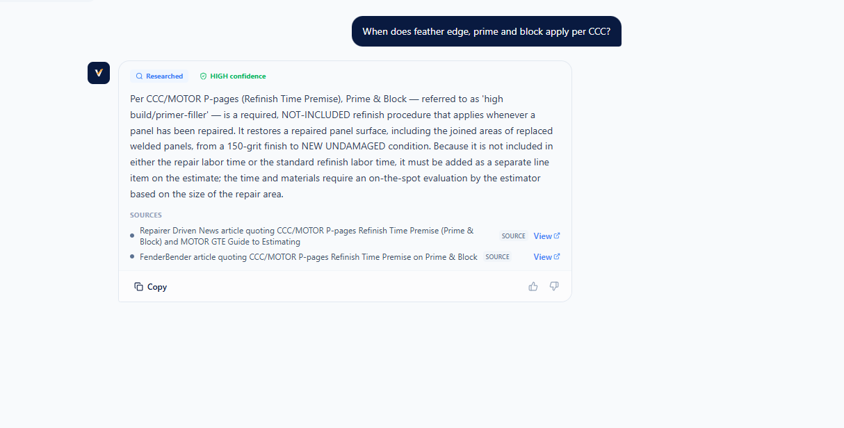Click the response paragraph starting 'Per CCC/MOTOR'
This screenshot has width=844, height=428.
[342, 147]
